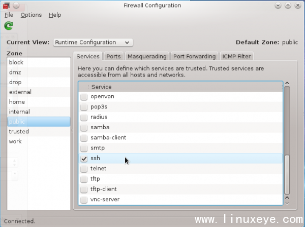Image resolution: width=305 pixels, height=227 pixels.
Task: Select the public zone
Action: (x=39, y=122)
